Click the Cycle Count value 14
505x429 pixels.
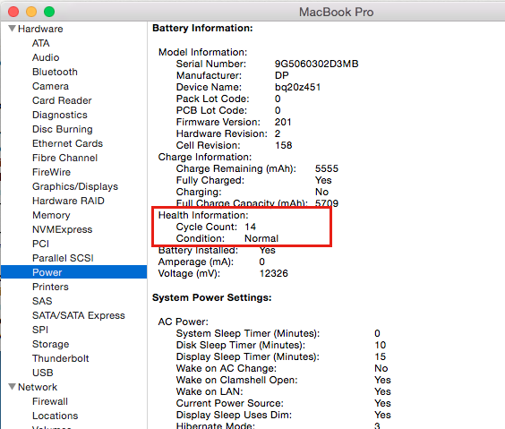250,227
